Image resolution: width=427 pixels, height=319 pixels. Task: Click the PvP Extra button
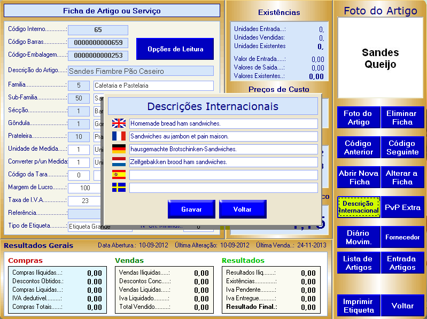402,207
